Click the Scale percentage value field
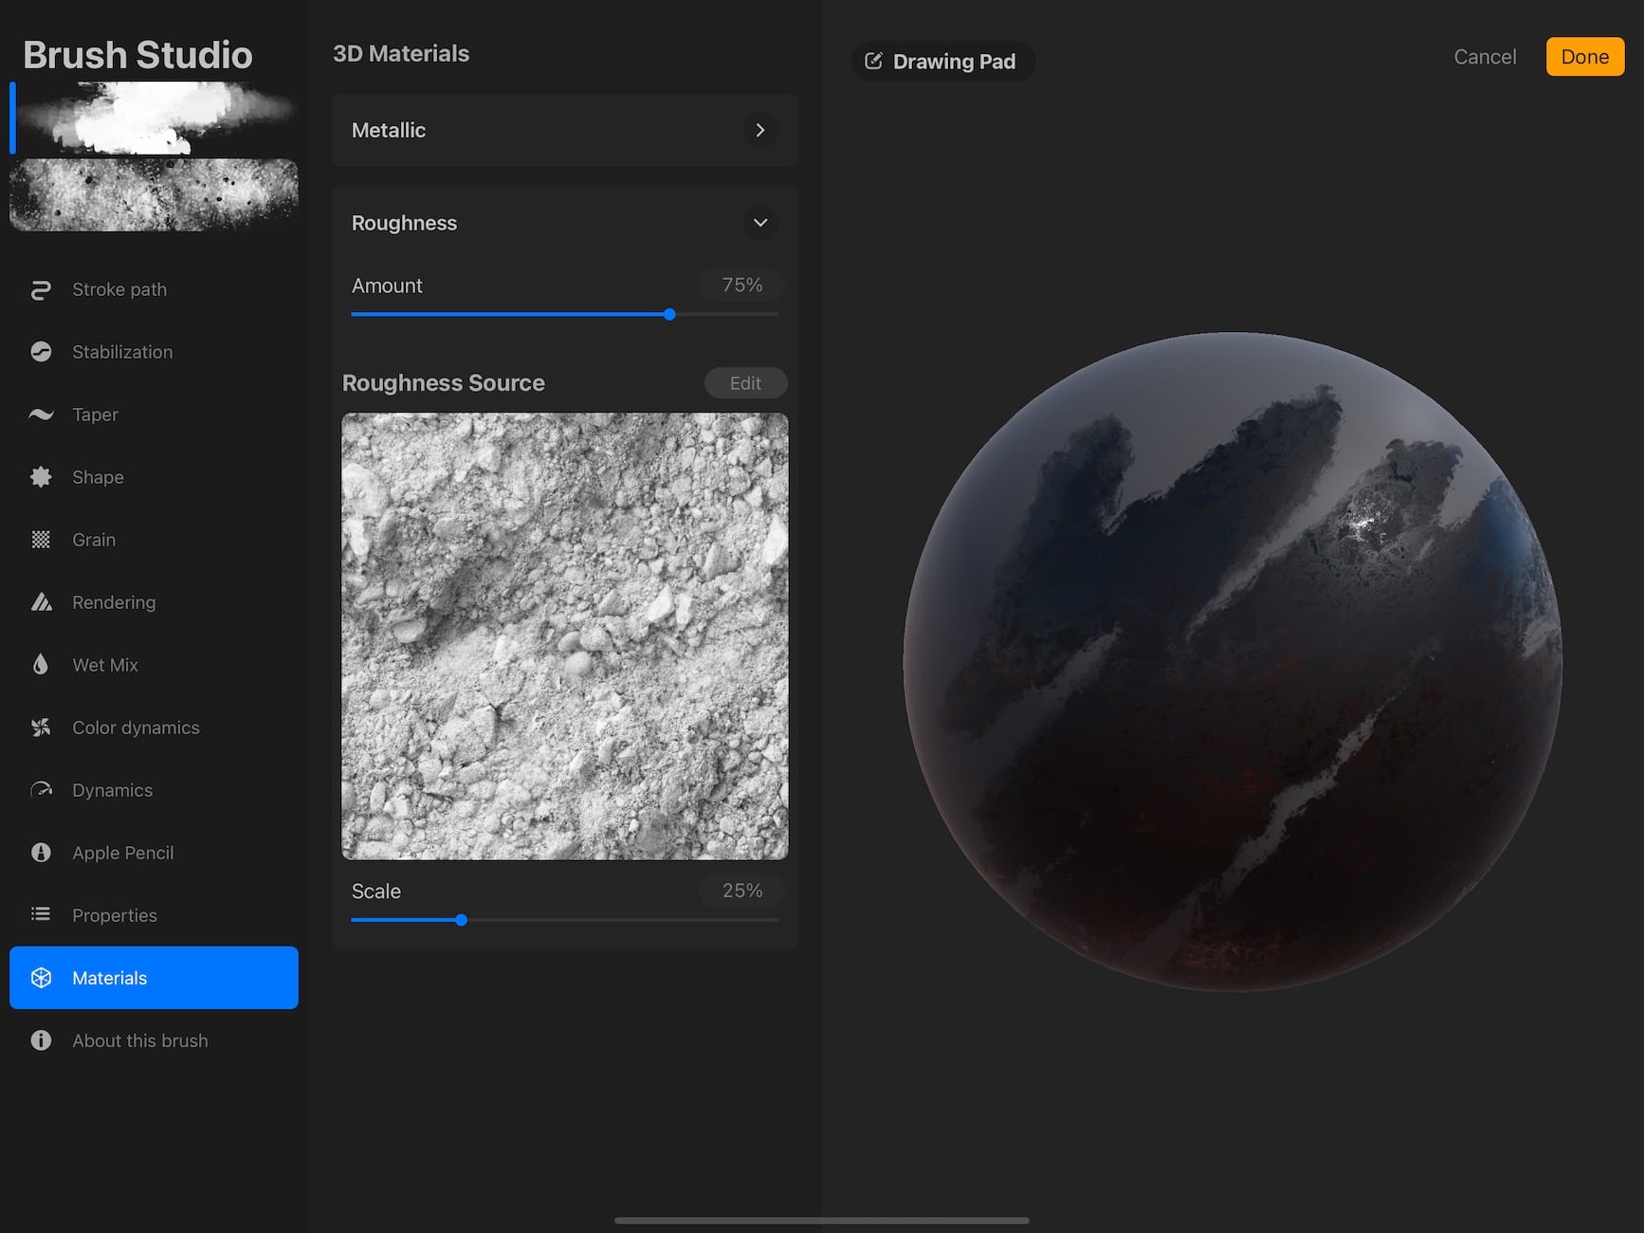This screenshot has height=1233, width=1644. click(741, 891)
